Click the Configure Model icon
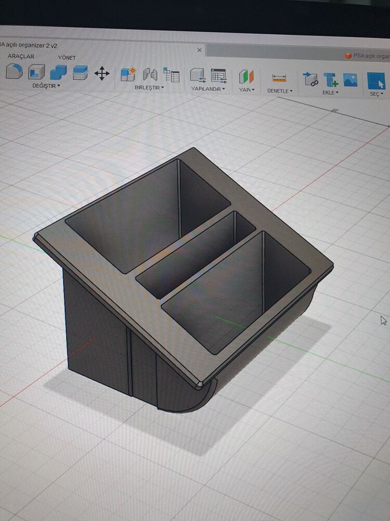 [x=198, y=76]
